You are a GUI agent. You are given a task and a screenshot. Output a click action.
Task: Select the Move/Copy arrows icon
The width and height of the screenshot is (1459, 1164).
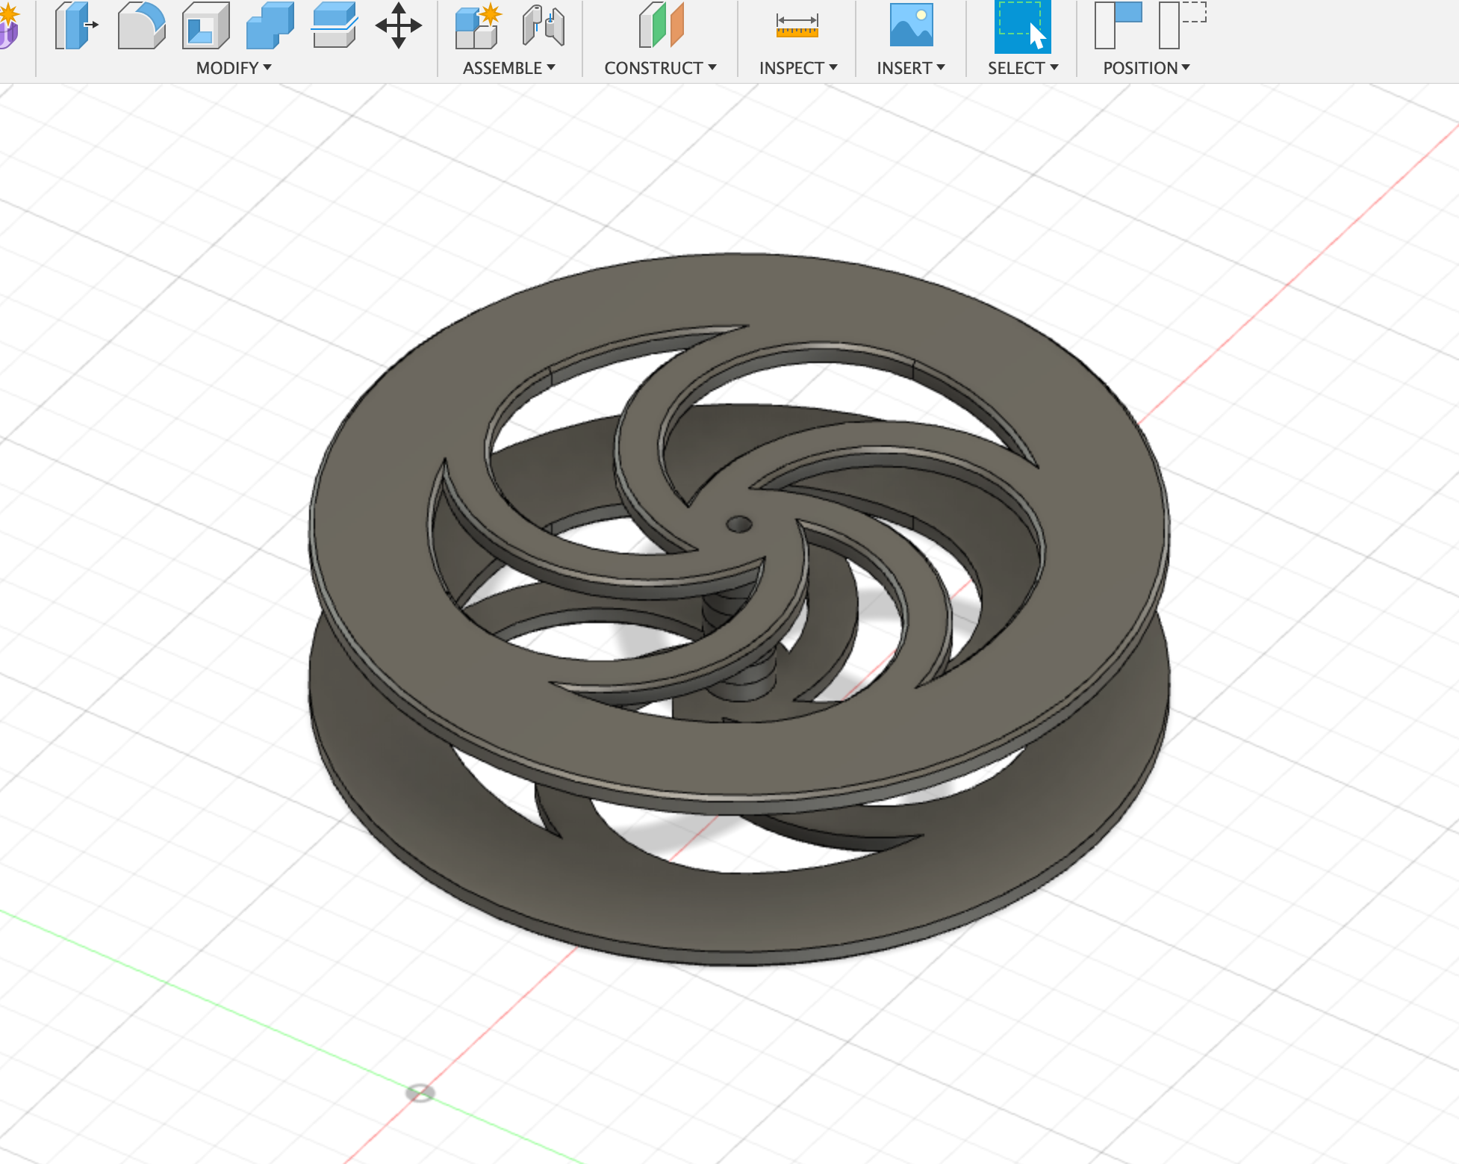point(399,25)
